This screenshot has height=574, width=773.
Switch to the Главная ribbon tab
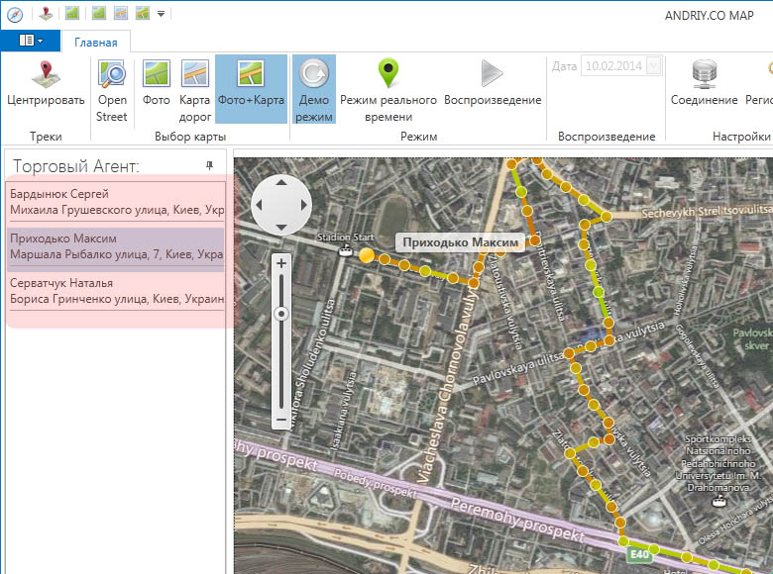(96, 43)
